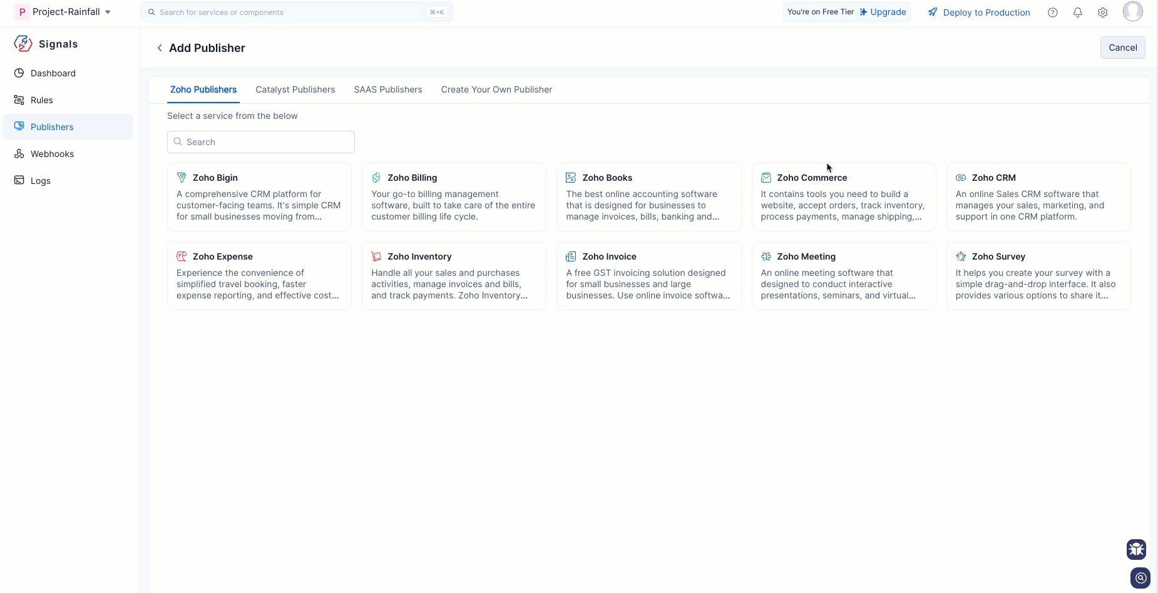Focus the publisher Search field
The width and height of the screenshot is (1158, 593).
pyautogui.click(x=261, y=142)
